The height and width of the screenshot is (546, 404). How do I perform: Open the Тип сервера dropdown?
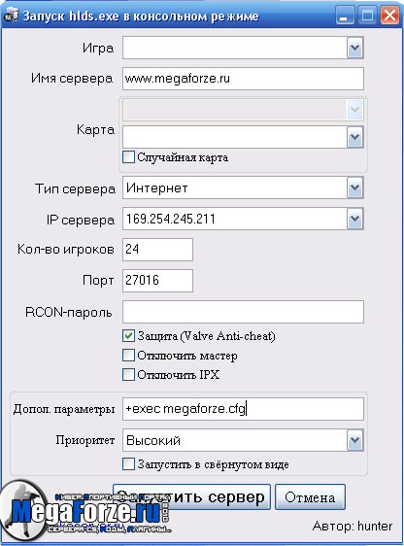point(354,188)
